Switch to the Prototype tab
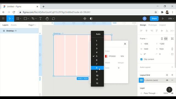 152,25
